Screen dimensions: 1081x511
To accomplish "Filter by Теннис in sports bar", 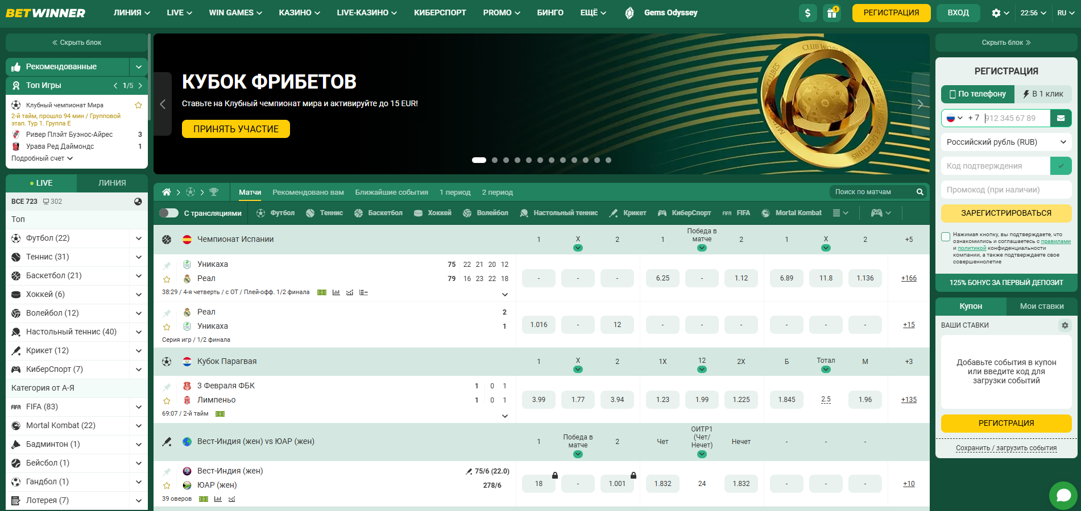I will (324, 213).
